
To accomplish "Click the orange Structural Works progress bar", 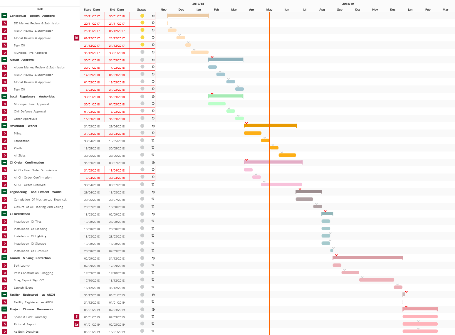I will (270, 126).
